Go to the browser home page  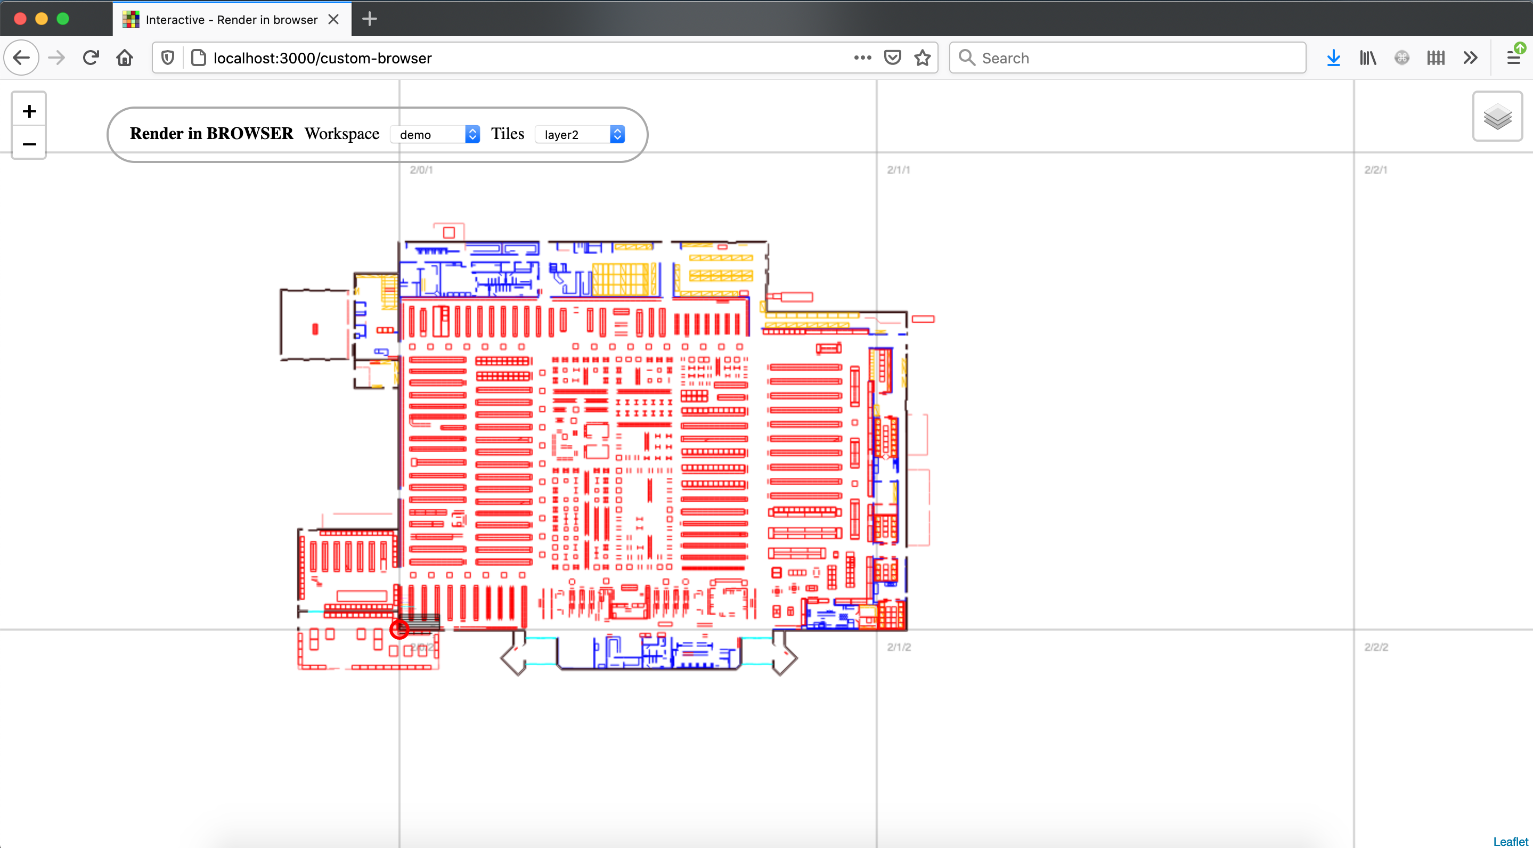pyautogui.click(x=125, y=58)
